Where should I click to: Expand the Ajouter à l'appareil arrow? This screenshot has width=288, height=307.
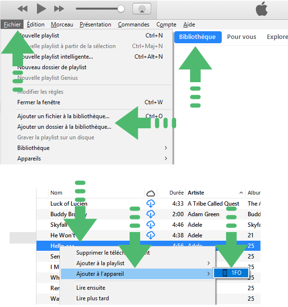(x=209, y=274)
